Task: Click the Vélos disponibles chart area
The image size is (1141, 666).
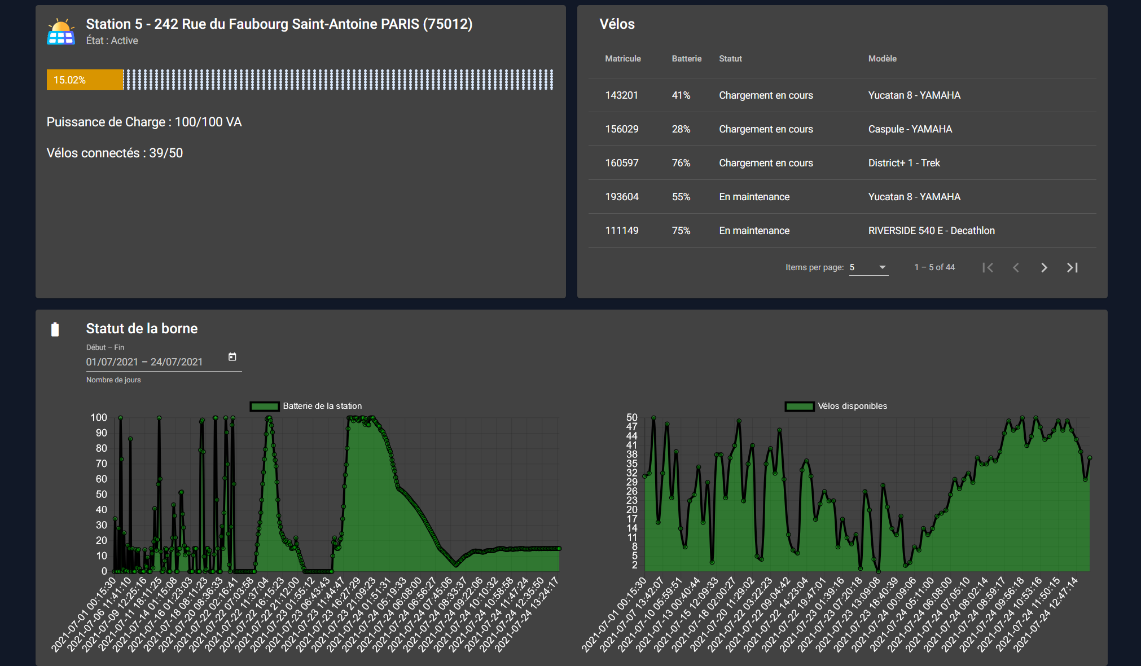Action: tap(867, 494)
